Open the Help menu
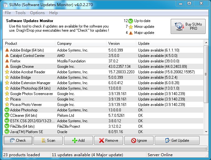This screenshot has width=211, height=160. [53, 13]
